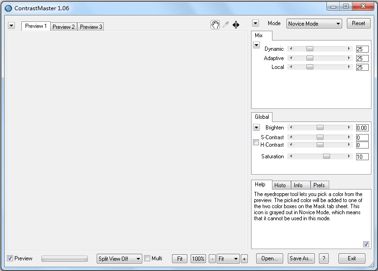The image size is (378, 271).
Task: Select the hand pan tool
Action: pos(215,25)
